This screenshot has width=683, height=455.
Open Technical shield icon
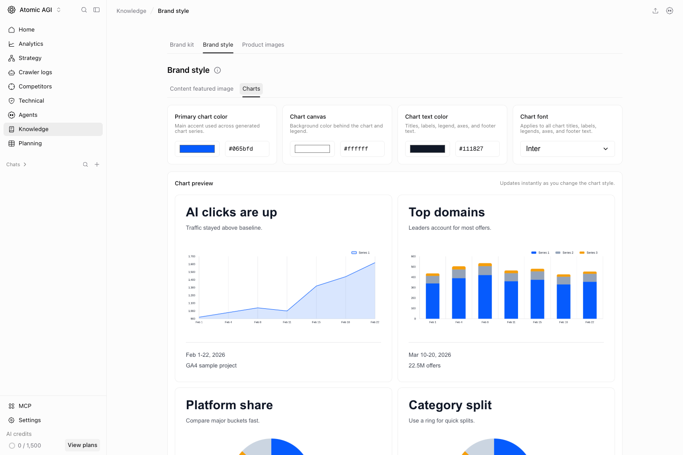[x=12, y=101]
